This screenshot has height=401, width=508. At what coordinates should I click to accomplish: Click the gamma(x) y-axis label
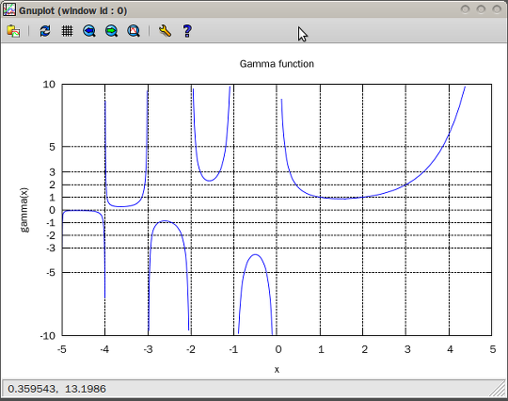(x=24, y=210)
